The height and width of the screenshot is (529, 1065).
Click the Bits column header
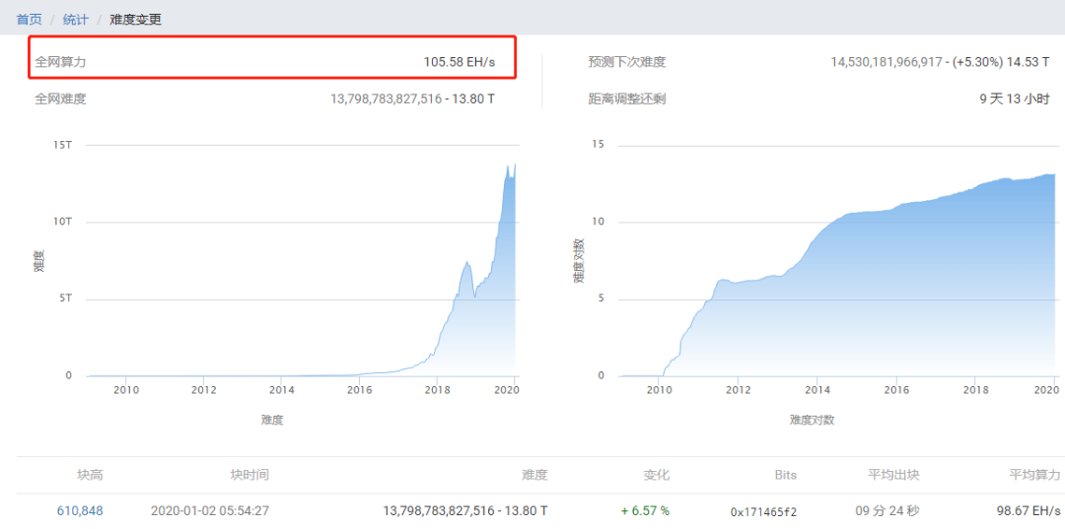point(785,475)
